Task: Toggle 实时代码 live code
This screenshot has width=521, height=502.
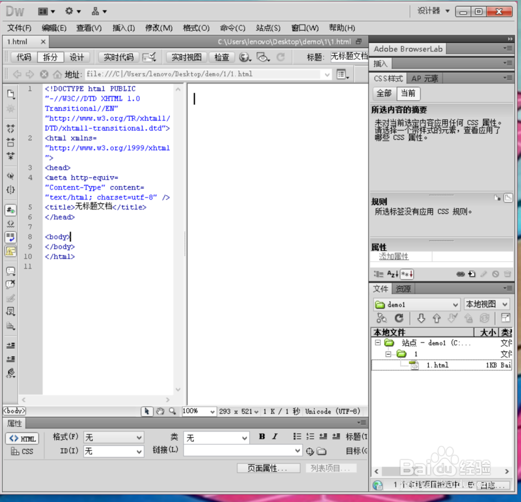Action: (119, 57)
